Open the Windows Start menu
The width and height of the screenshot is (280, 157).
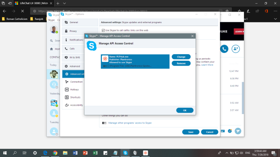click(5, 153)
